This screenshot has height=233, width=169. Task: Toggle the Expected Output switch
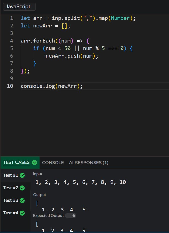(x=71, y=216)
